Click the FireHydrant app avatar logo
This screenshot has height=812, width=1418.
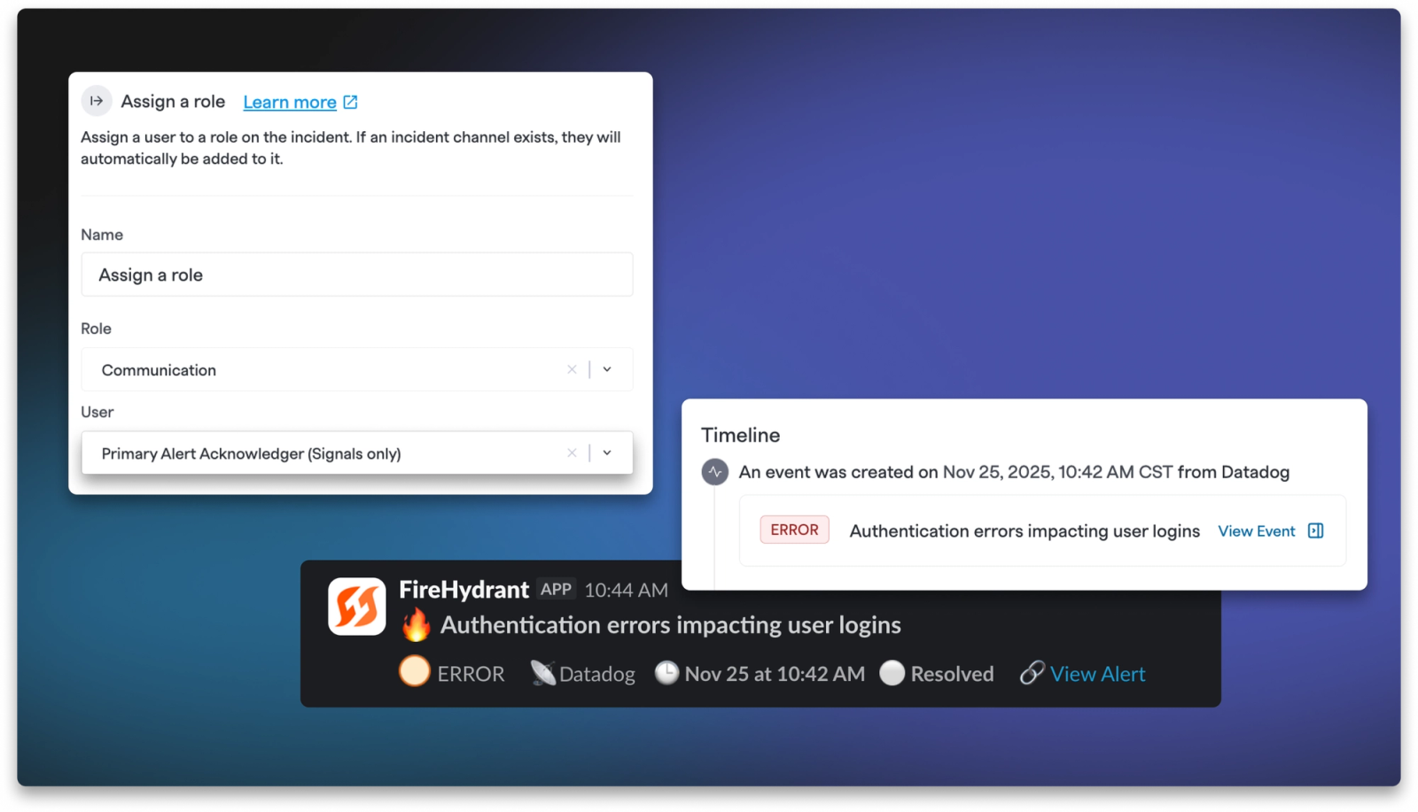coord(357,607)
